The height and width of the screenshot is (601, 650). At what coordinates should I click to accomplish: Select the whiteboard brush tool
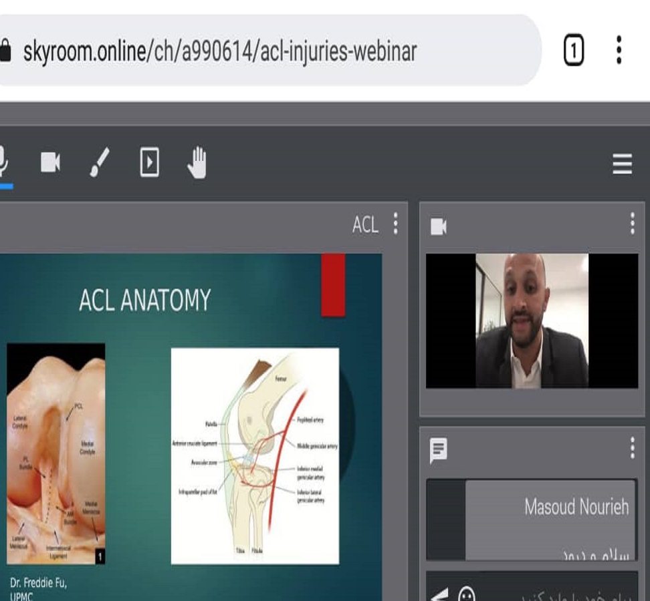(100, 162)
